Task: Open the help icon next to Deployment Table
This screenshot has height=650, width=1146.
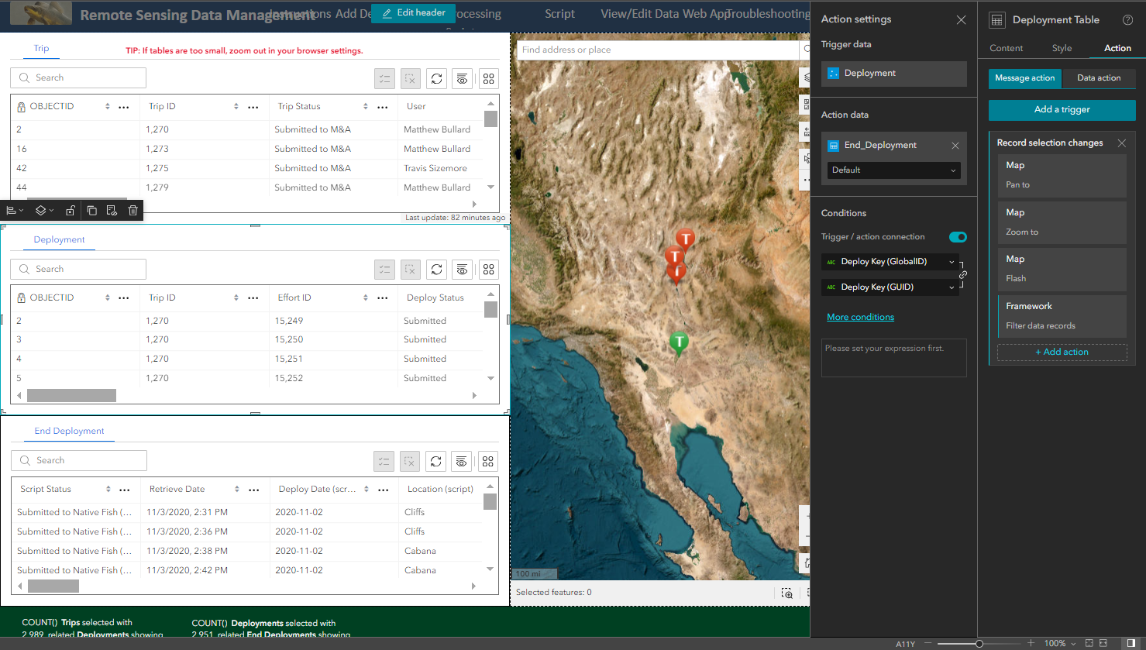Action: coord(1127,20)
